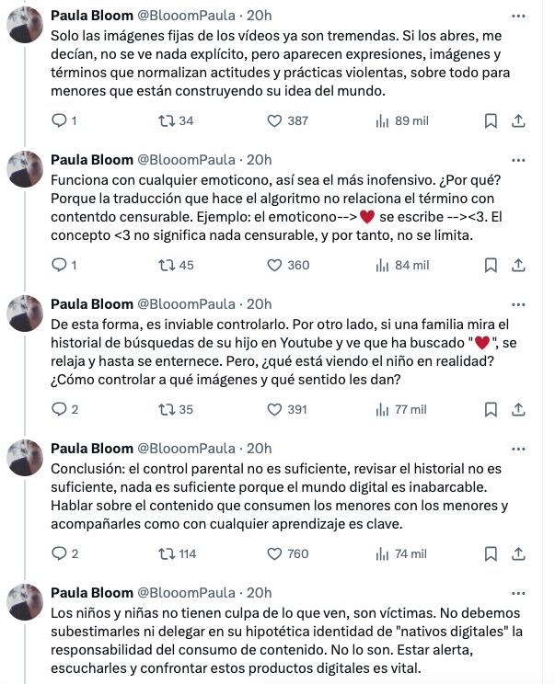Click Paula Bloom's avatar on the first tweet
The width and height of the screenshot is (555, 684).
pos(25,24)
